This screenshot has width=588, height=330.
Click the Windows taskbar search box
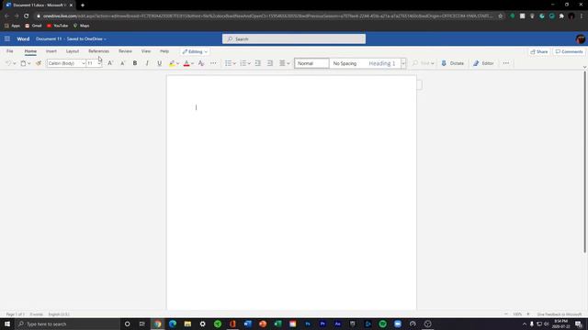point(67,324)
